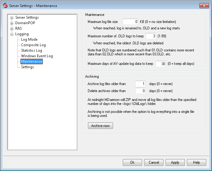Viewport: 212px width, 171px height.
Task: Open the Settings item under Logging
Action: tap(27, 67)
